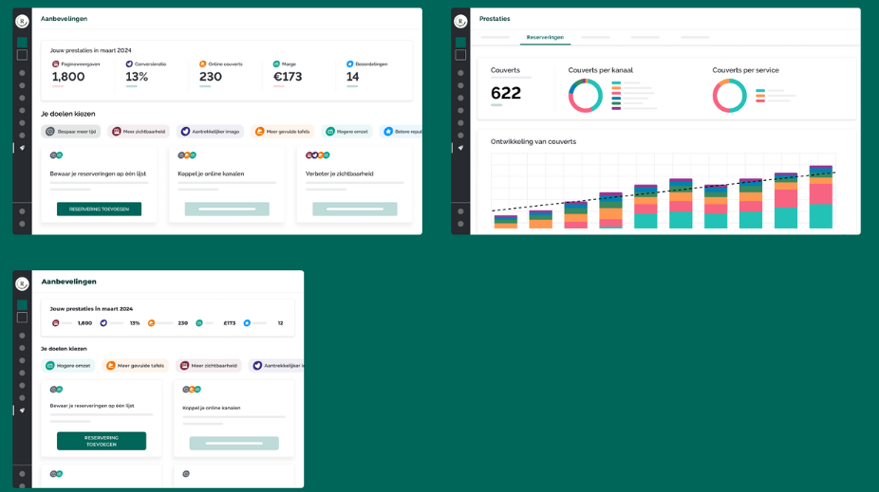879x492 pixels.
Task: Toggle 'Meer zichtbaarheid' chip beside 'Bespaar meer tijd'
Action: (139, 132)
